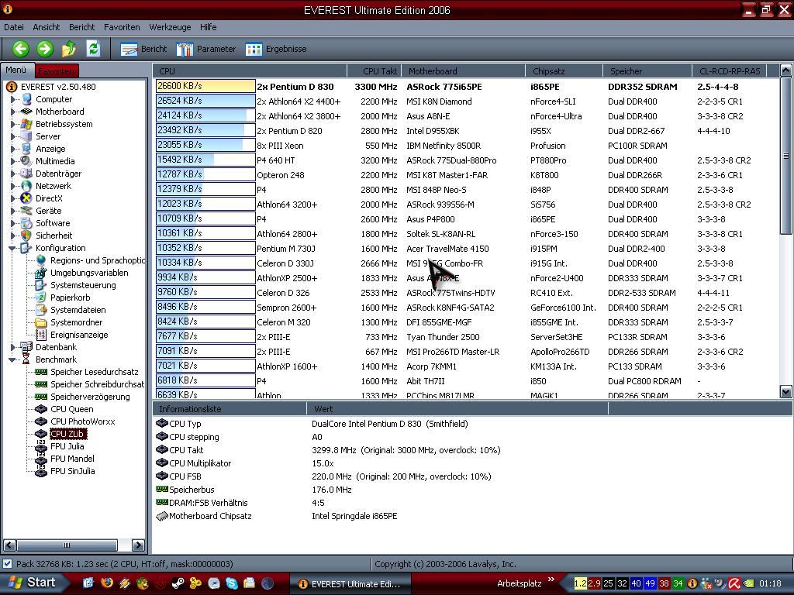Screen dimensions: 794x595
Task: Switch to the Menü sidebar tab
Action: coord(16,70)
